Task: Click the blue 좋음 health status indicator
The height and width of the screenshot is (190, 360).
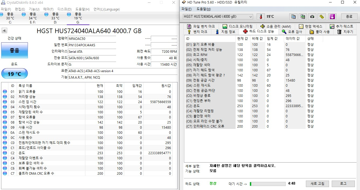Action: (14, 50)
